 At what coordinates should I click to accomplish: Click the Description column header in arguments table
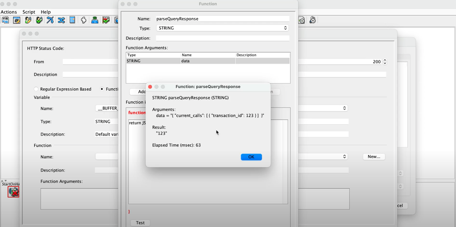tap(262, 55)
